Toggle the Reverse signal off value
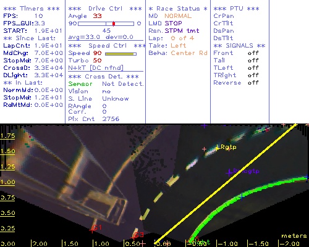The width and height of the screenshot is (309, 247). [253, 83]
